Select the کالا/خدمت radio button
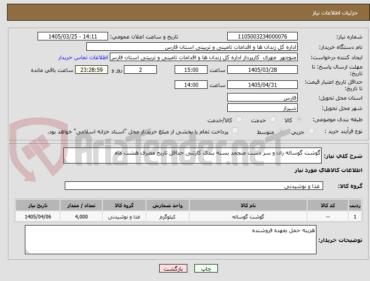 (x=239, y=119)
